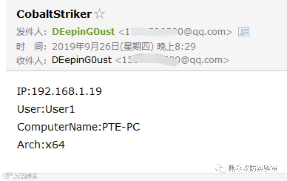This screenshot has height=181, width=287.
Task: Click the 晚上8:29 time text
Action: click(176, 46)
